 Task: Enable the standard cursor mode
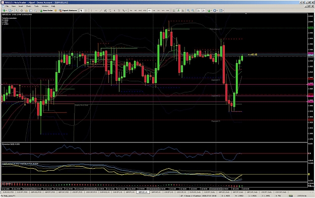click(x=81, y=10)
